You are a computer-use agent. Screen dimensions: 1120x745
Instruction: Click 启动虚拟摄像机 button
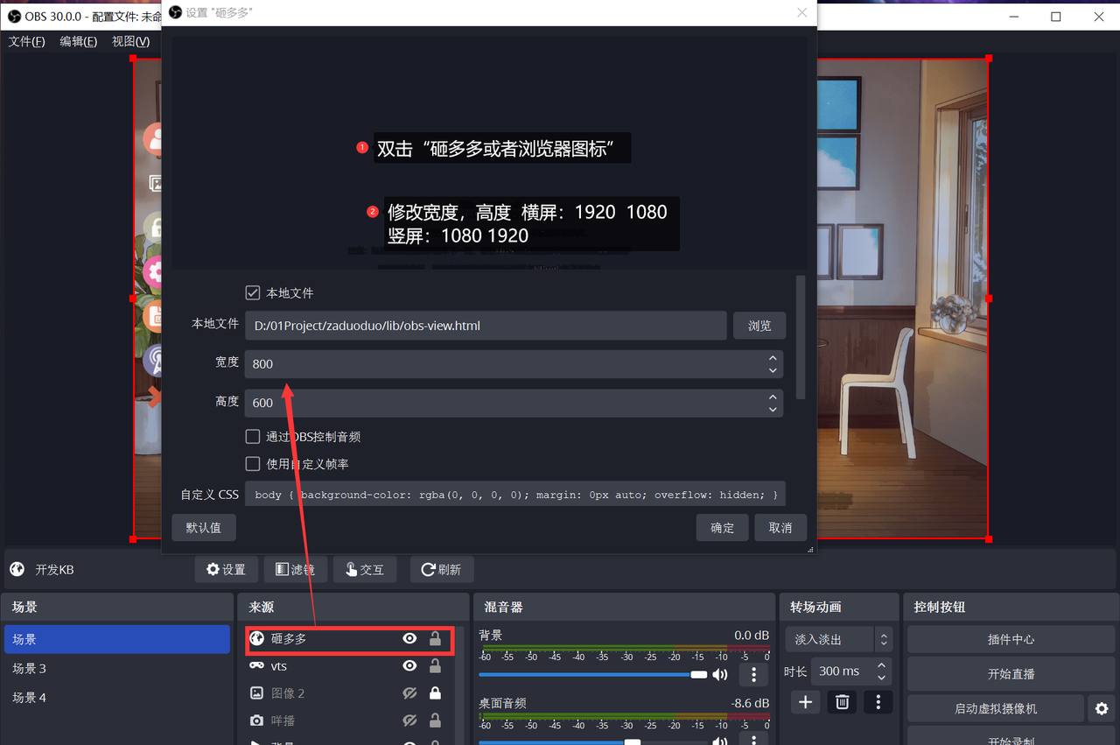(995, 708)
